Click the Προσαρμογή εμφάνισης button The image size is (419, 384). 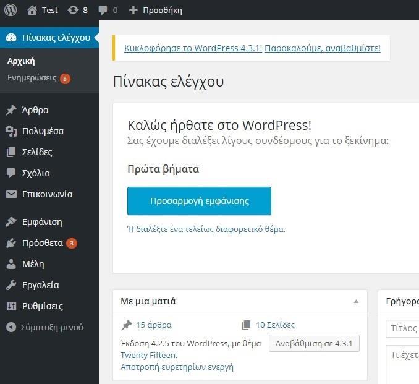[199, 201]
